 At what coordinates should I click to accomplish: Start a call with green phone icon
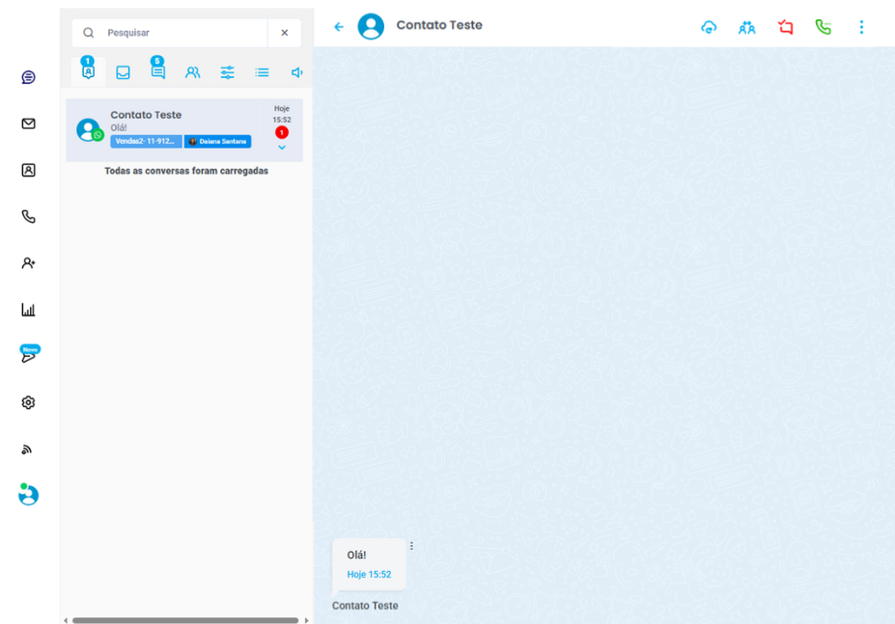pyautogui.click(x=823, y=27)
